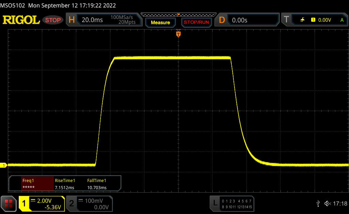
Task: Click the channel 1 ground level marker
Action: [x=3, y=165]
